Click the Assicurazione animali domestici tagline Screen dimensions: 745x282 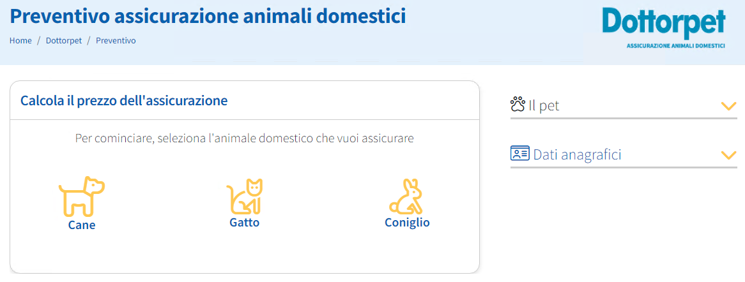(675, 46)
